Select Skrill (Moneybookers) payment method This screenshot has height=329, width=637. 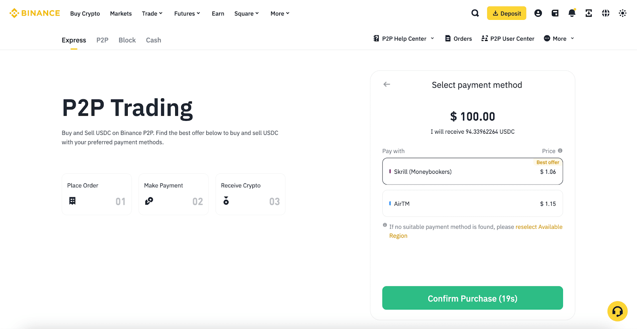472,171
